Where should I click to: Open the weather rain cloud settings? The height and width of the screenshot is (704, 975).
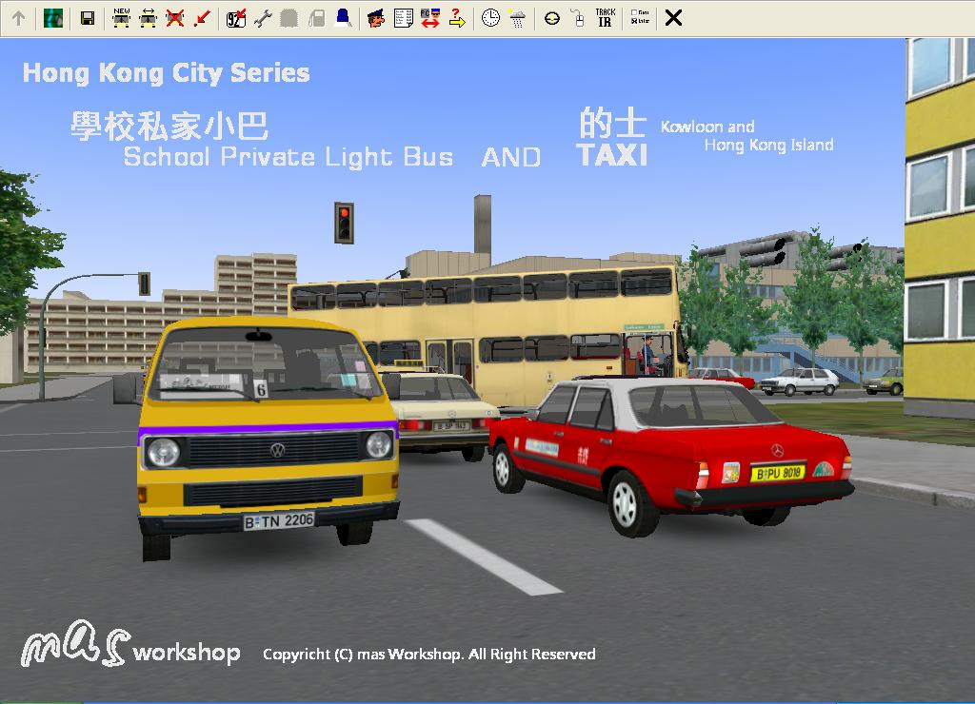coord(517,17)
